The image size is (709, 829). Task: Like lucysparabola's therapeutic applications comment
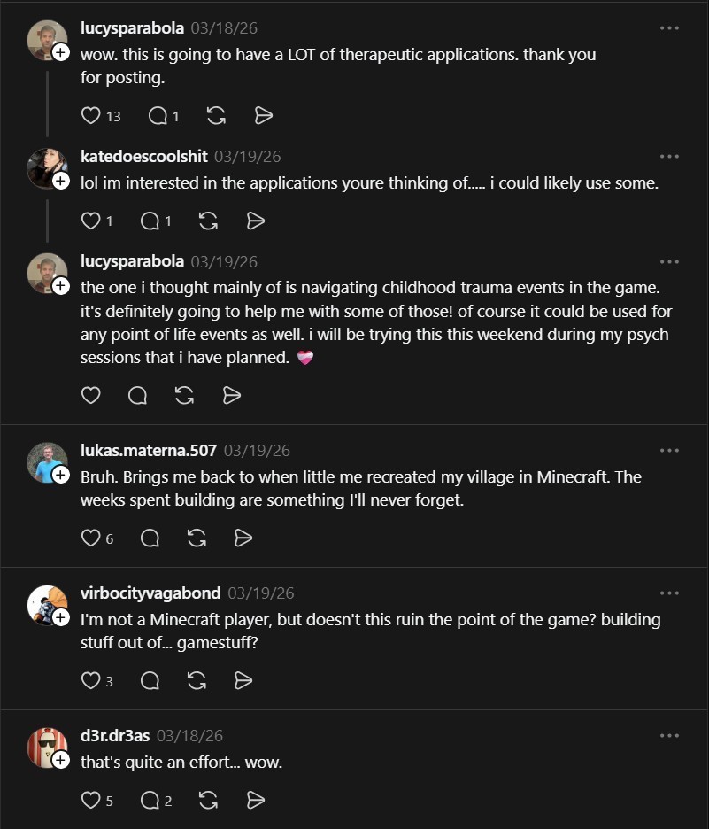(91, 115)
